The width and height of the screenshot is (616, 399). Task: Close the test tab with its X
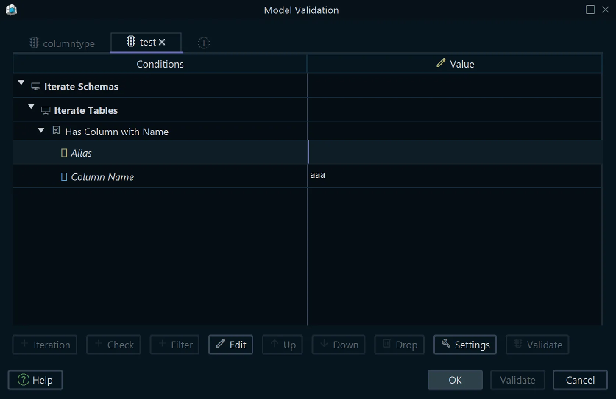coord(162,42)
